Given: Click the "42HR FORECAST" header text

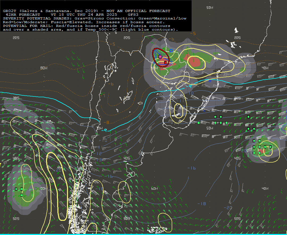Looking at the screenshot, I should click(x=23, y=15).
